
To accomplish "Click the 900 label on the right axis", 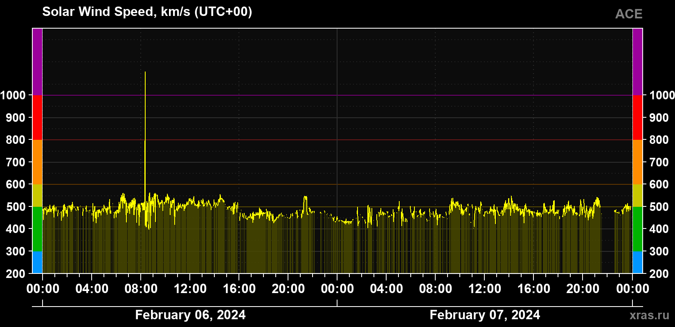I will [x=659, y=118].
